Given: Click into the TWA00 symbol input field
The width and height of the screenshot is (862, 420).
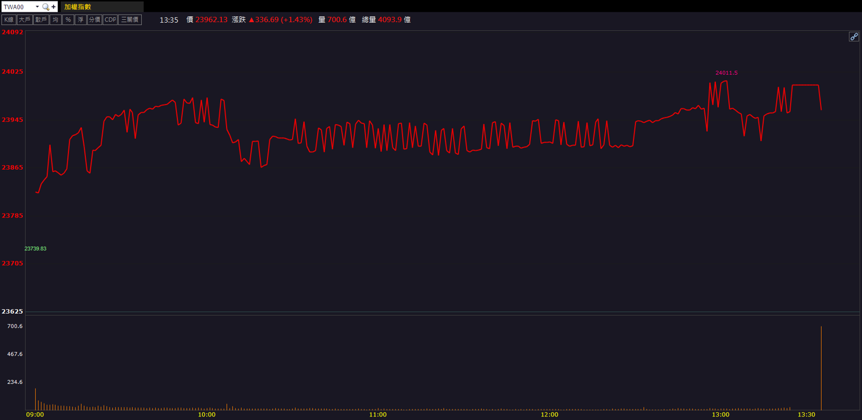Looking at the screenshot, I should tap(18, 7).
